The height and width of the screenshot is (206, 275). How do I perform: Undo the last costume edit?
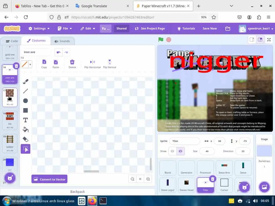(x=59, y=52)
